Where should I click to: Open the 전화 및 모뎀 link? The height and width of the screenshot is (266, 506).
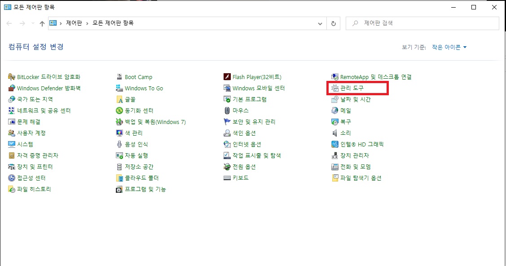[356, 167]
